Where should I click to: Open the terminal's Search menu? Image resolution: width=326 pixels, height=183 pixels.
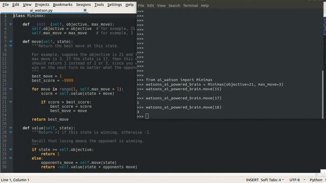click(x=174, y=6)
